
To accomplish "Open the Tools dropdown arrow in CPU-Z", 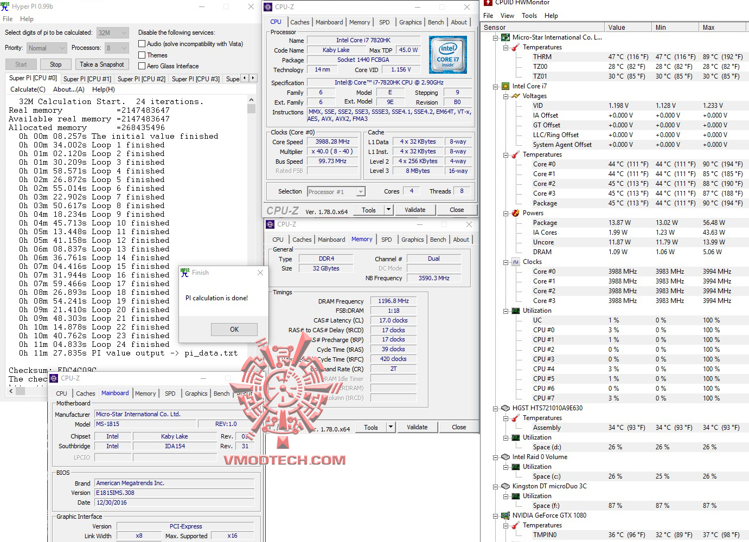I will (388, 210).
